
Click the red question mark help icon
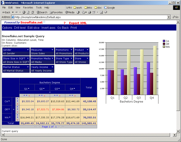click(64, 23)
